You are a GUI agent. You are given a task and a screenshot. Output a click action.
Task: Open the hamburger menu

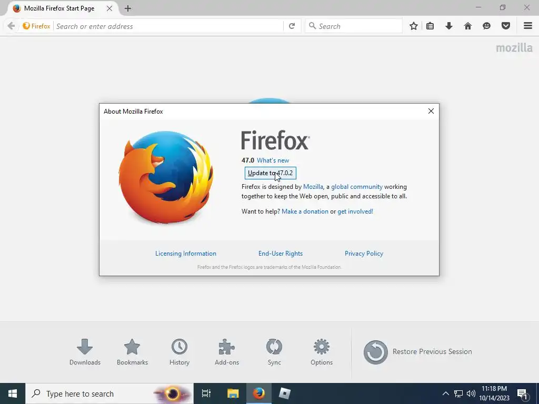pyautogui.click(x=528, y=26)
